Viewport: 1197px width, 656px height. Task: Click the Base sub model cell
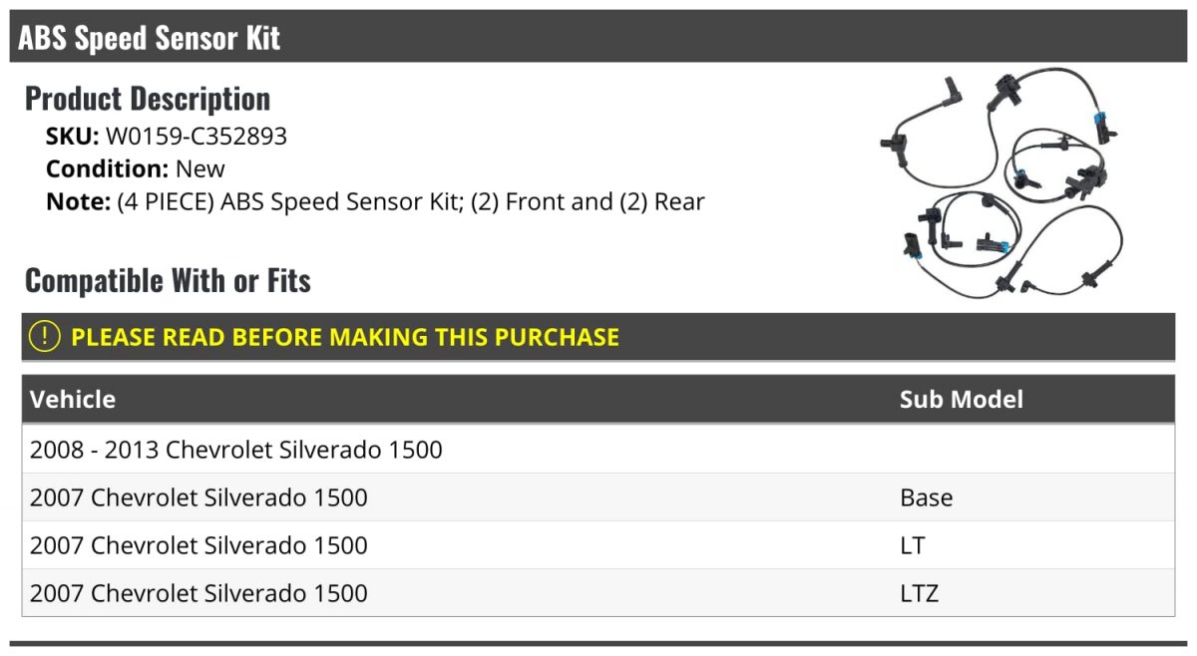926,497
